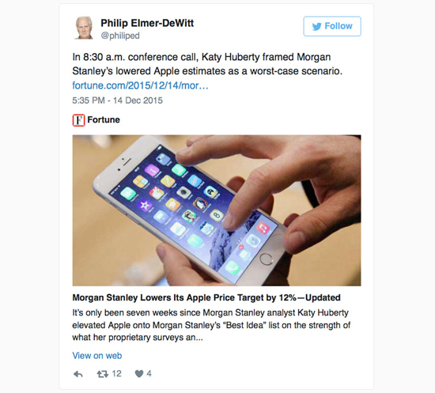Click the 5:35 PM - 14 Dec 2015 timestamp

coord(117,100)
